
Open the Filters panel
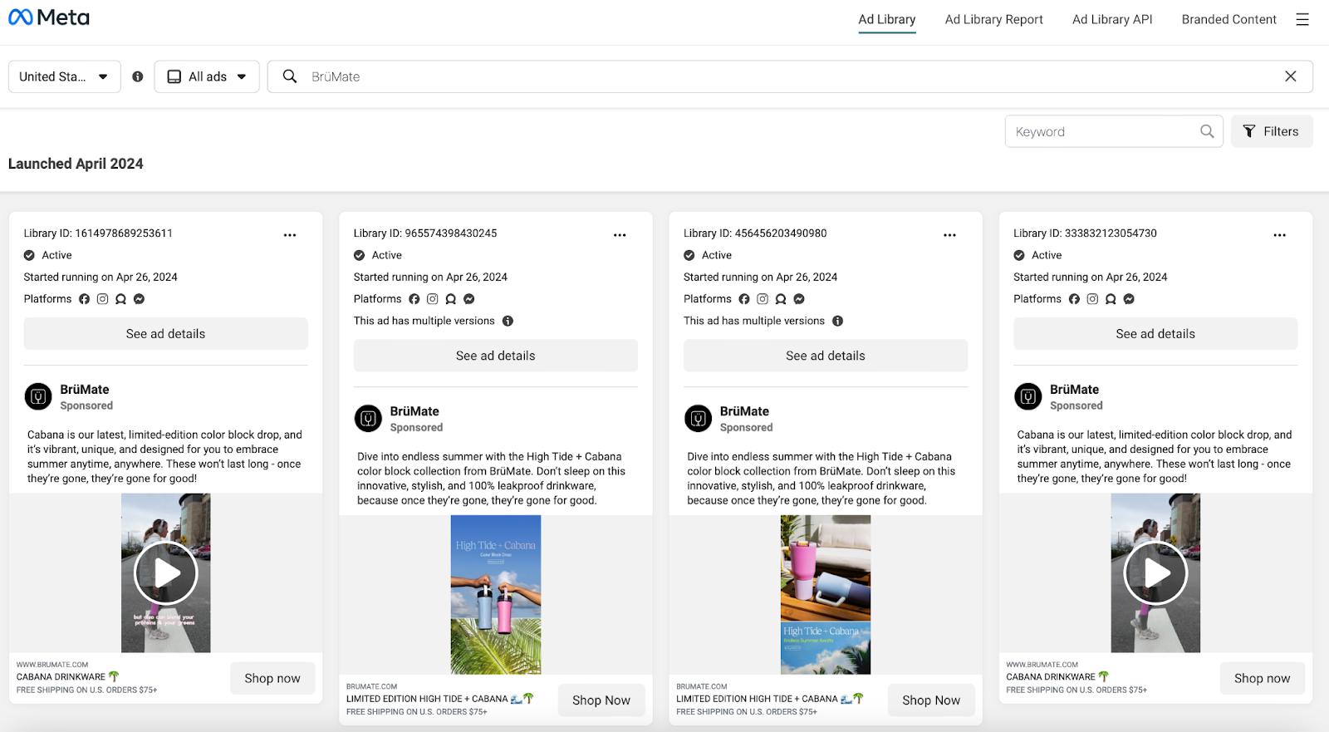1271,131
